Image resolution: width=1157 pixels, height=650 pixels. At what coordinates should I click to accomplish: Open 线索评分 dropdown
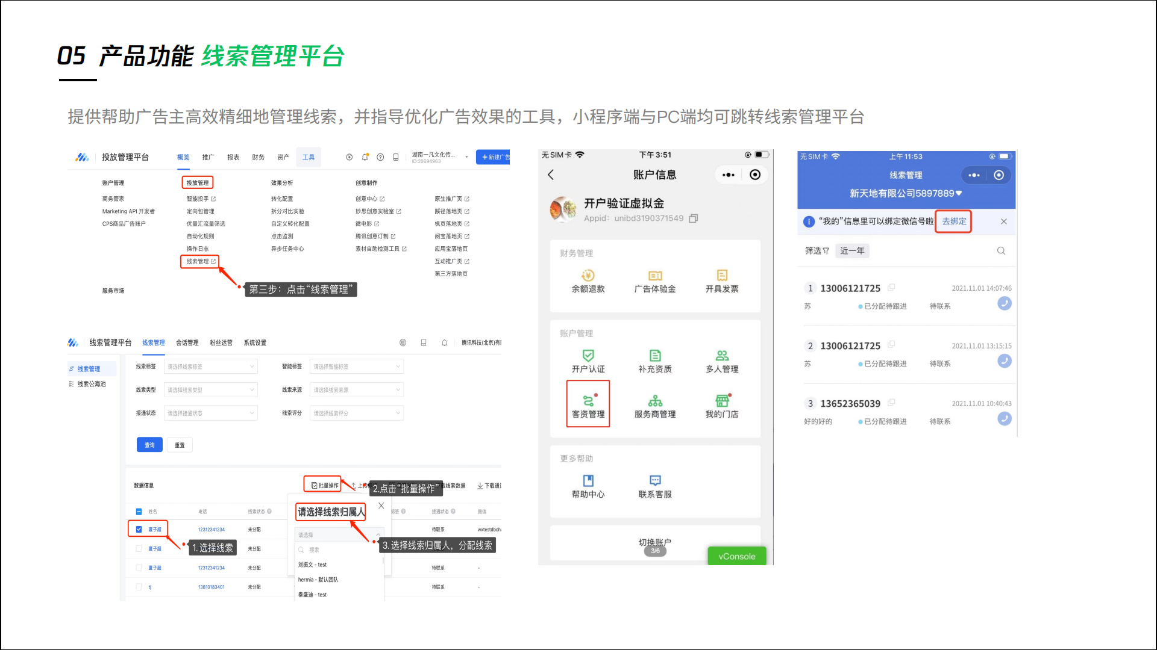coord(357,413)
